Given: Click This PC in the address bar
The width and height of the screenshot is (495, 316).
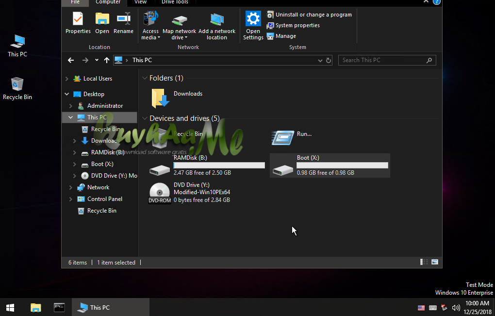Looking at the screenshot, I should [142, 60].
